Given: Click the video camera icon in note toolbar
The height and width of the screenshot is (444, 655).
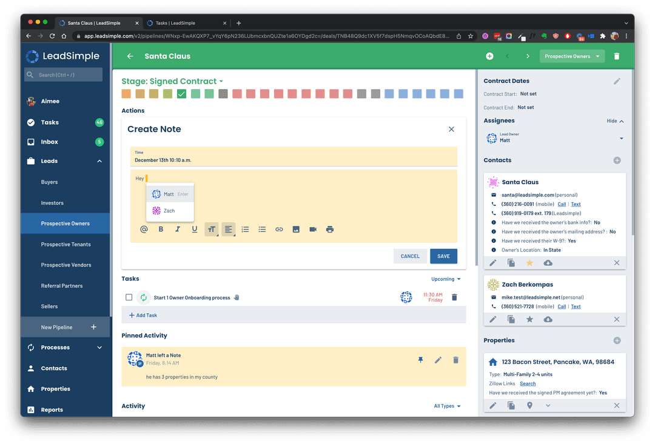Looking at the screenshot, I should pos(313,230).
